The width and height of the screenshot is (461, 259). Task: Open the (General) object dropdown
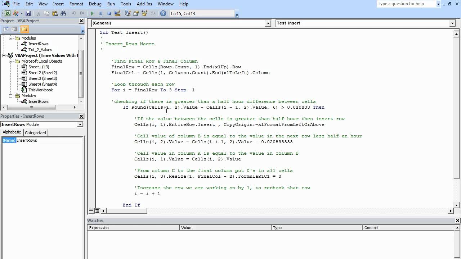(x=268, y=23)
